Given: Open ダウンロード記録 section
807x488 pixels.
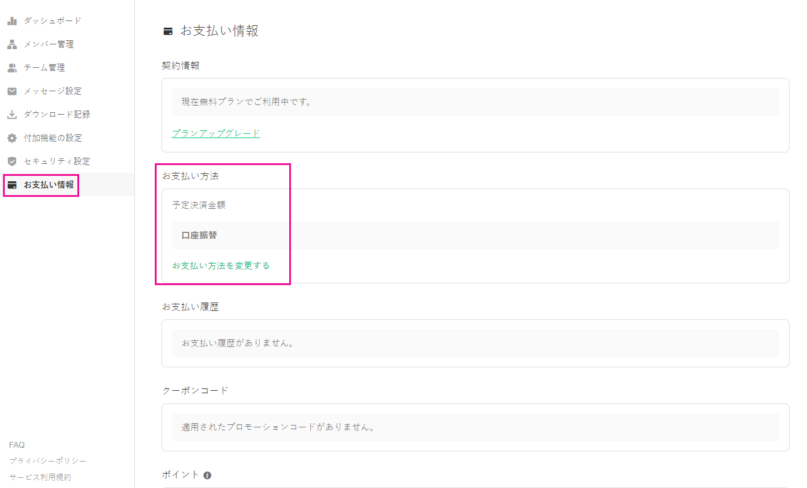Looking at the screenshot, I should [57, 115].
